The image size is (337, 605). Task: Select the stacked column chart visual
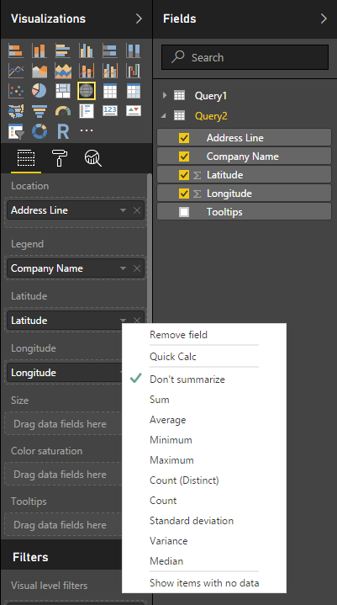tap(39, 50)
